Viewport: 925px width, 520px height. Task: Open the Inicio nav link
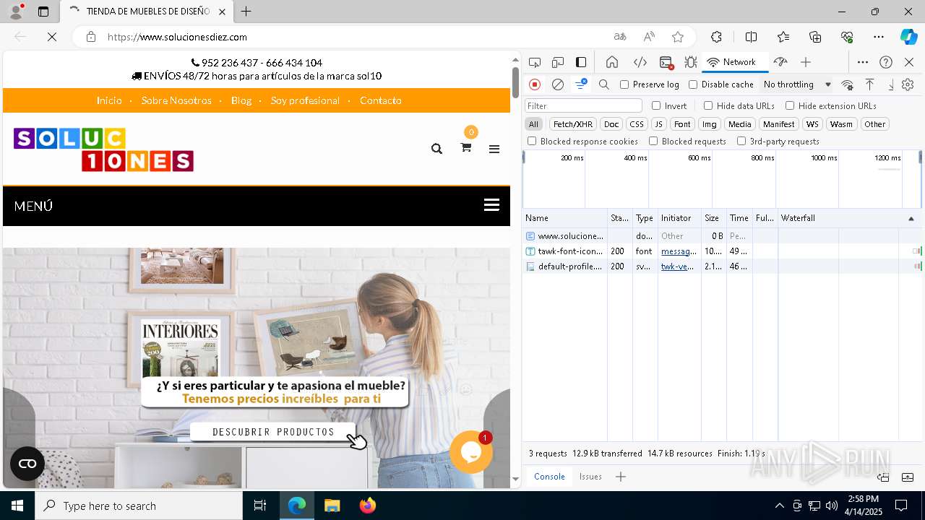[x=109, y=100]
